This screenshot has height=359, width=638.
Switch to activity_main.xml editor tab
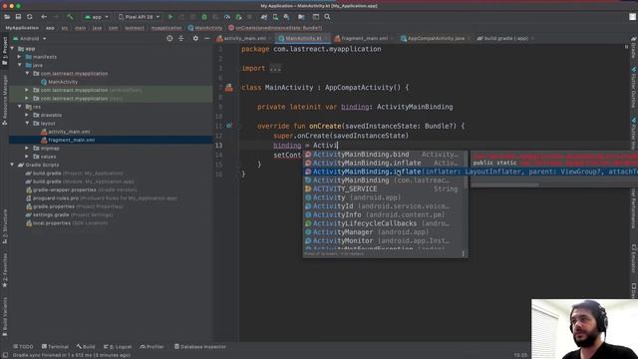tap(244, 38)
